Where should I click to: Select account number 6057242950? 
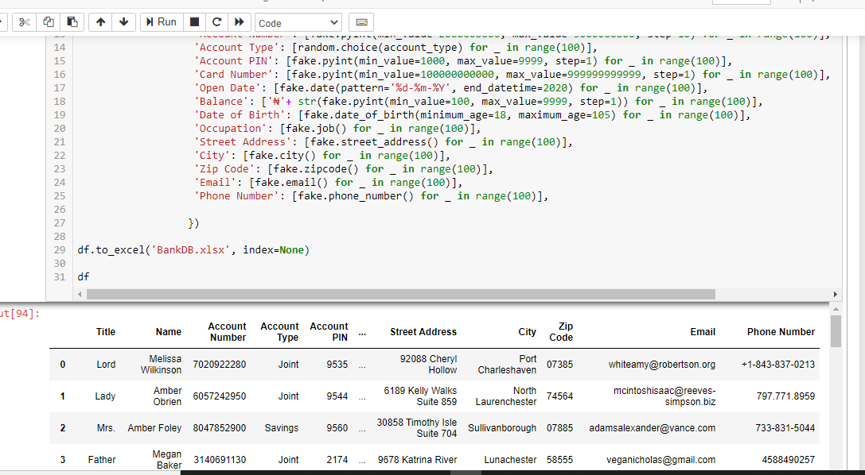pos(219,396)
